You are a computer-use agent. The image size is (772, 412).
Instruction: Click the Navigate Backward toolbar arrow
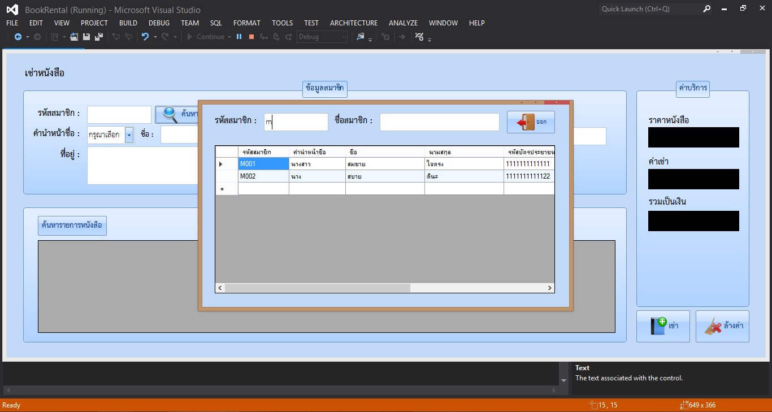(18, 37)
